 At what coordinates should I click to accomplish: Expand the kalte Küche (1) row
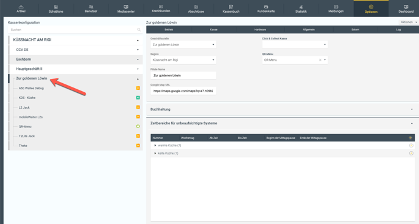click(155, 153)
